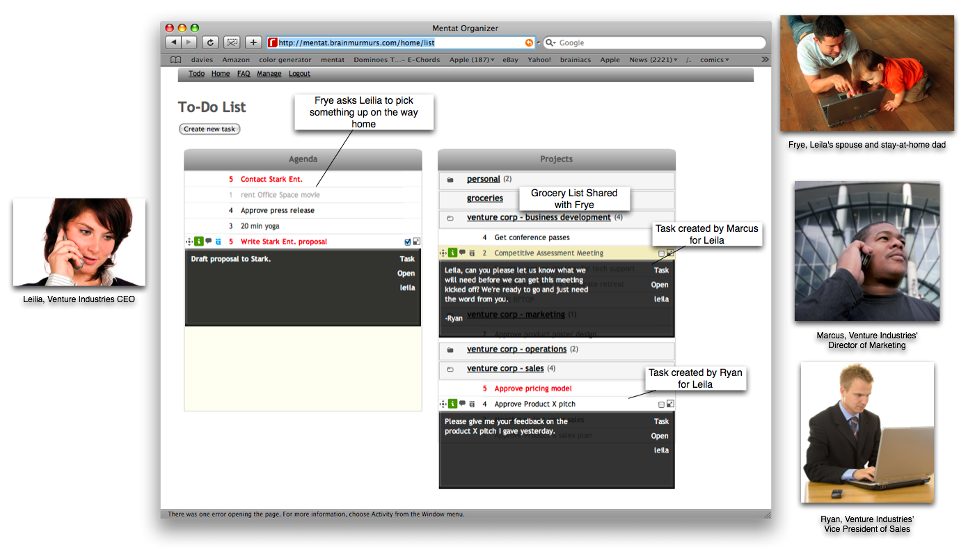The height and width of the screenshot is (559, 968).
Task: Open the color generator bookmark
Action: (285, 60)
